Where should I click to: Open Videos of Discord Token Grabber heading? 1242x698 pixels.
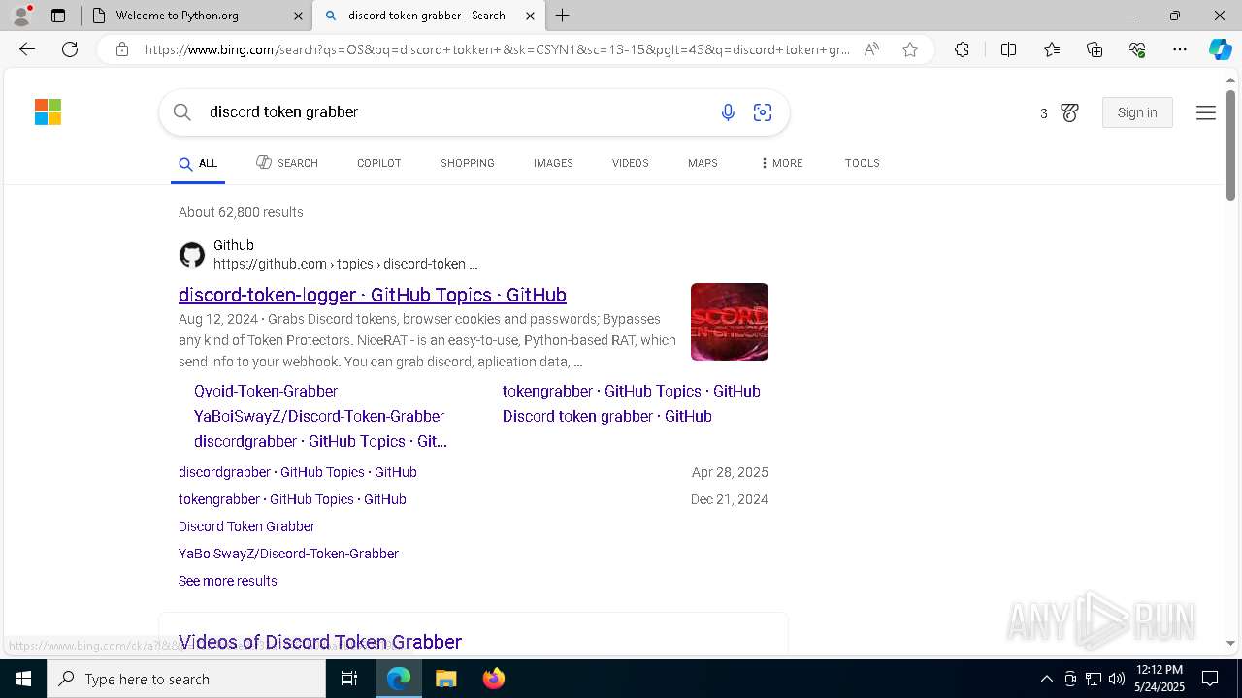click(x=320, y=642)
